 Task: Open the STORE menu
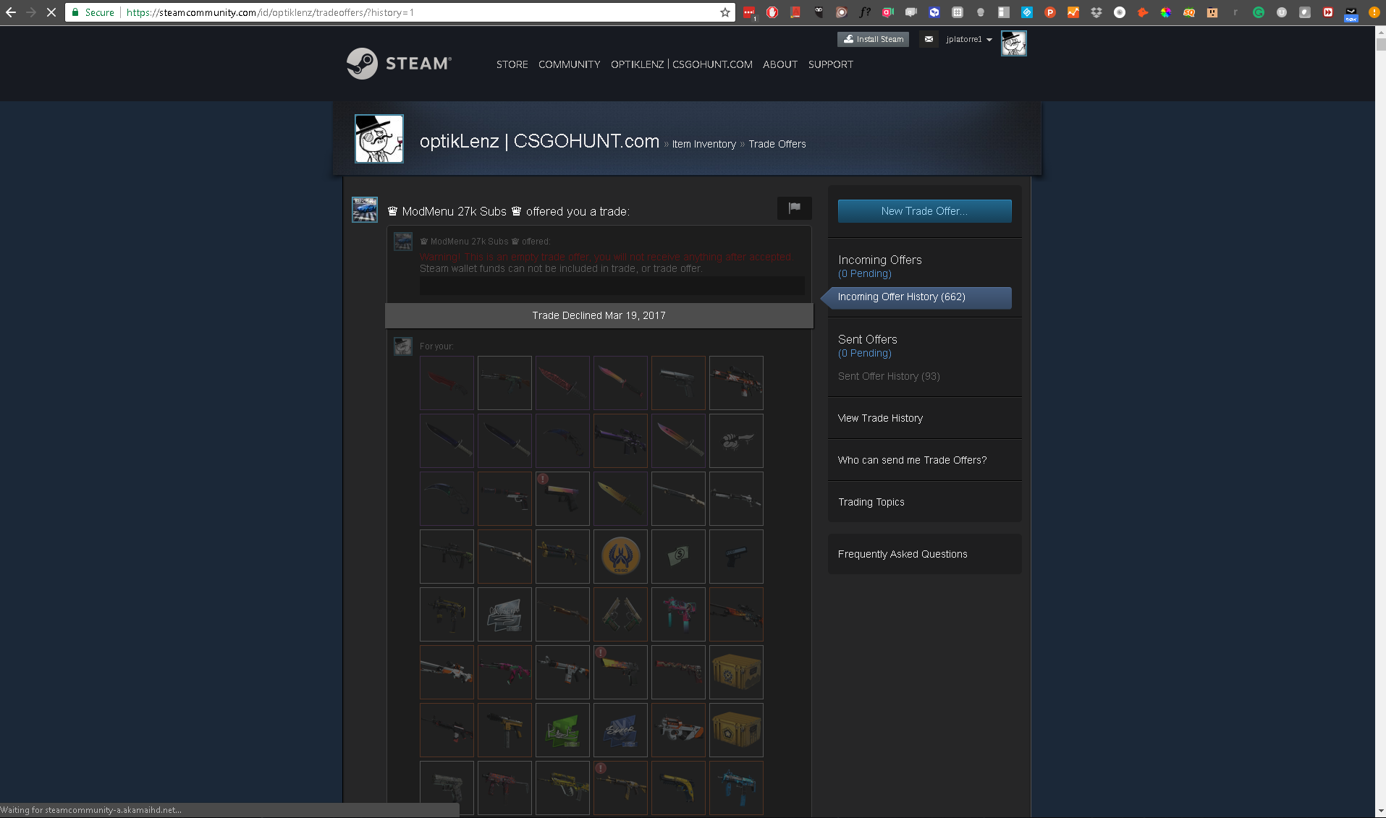(x=512, y=64)
